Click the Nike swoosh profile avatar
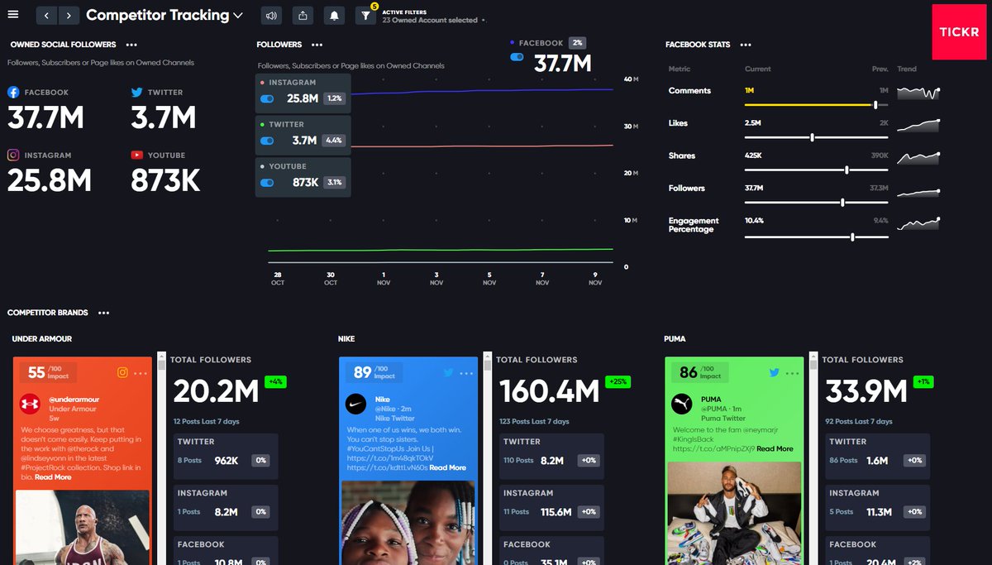The width and height of the screenshot is (992, 565). (357, 405)
